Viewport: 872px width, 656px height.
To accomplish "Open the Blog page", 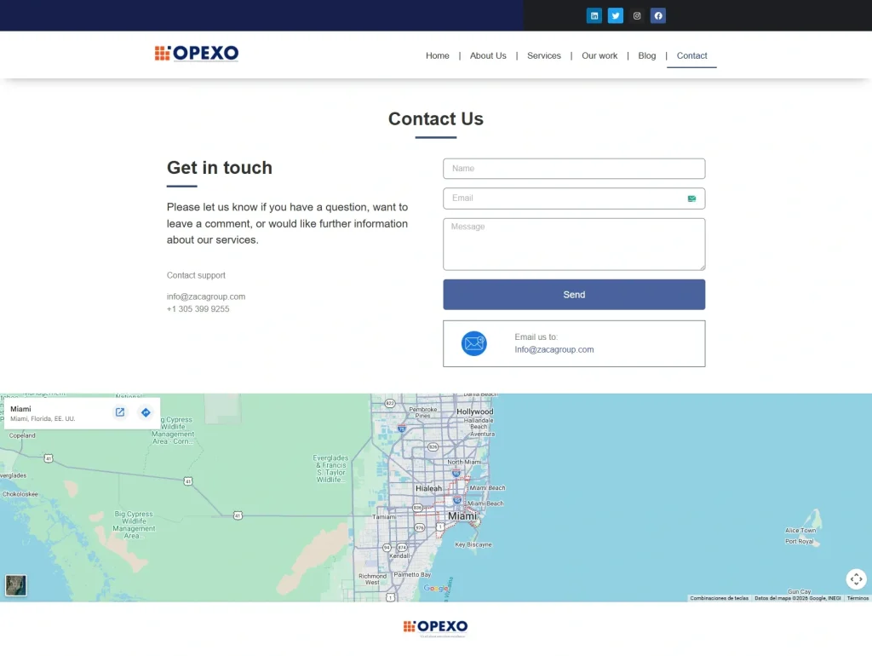I will [647, 55].
